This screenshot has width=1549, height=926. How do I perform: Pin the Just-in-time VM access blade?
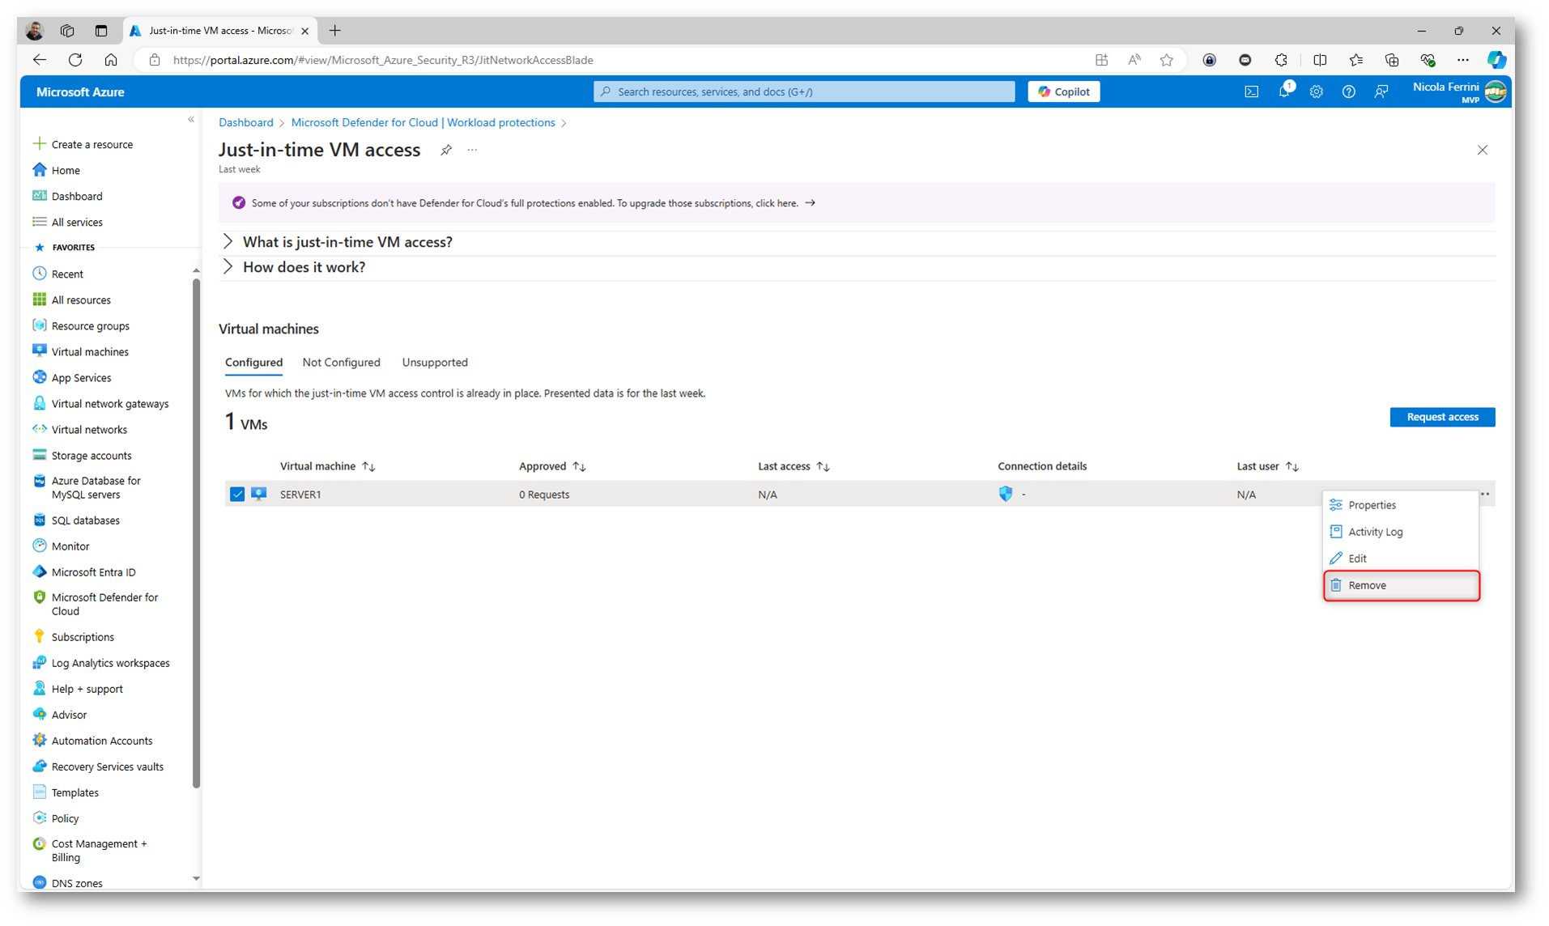pyautogui.click(x=446, y=150)
